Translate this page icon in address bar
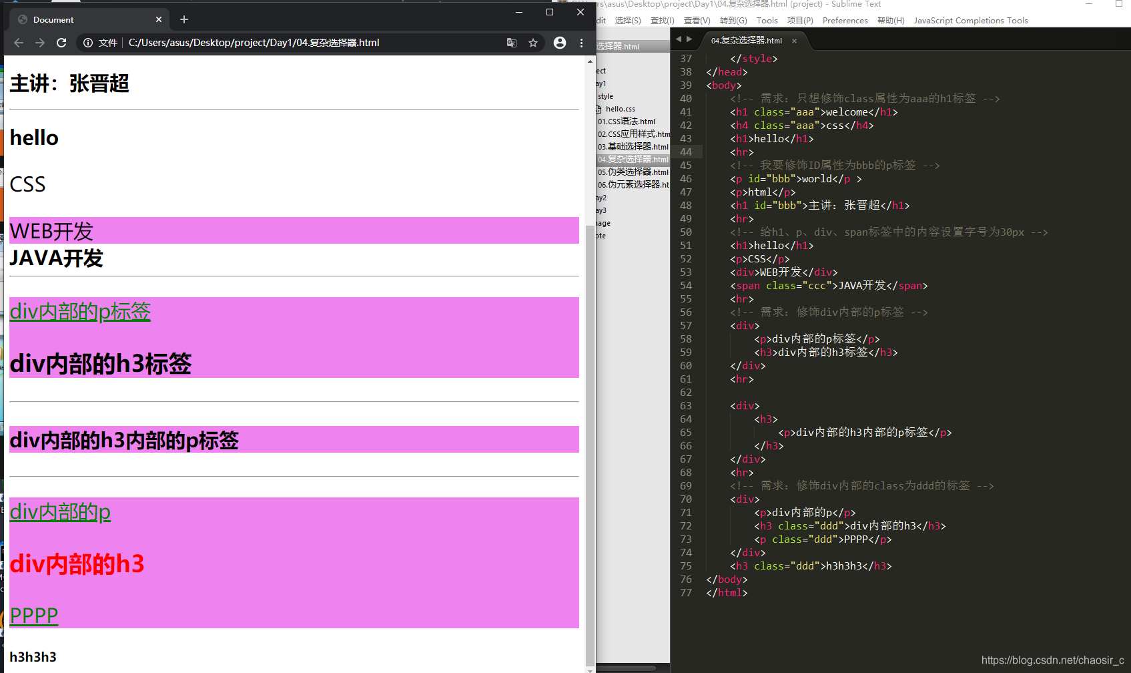This screenshot has width=1131, height=673. (512, 43)
